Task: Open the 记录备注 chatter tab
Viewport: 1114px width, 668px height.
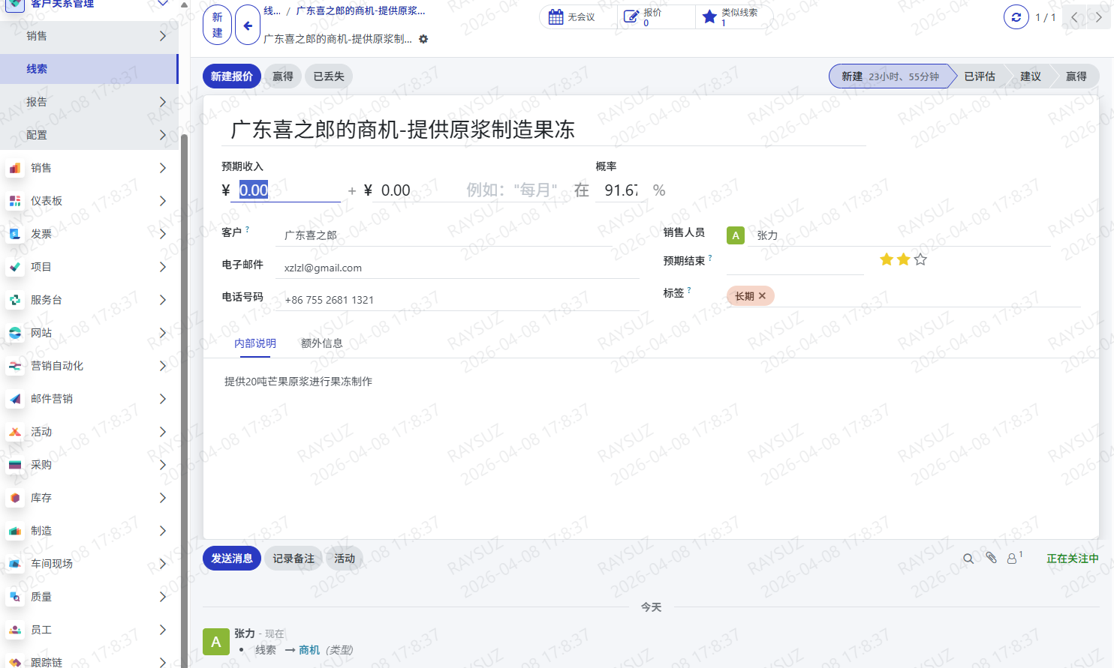Action: (294, 559)
